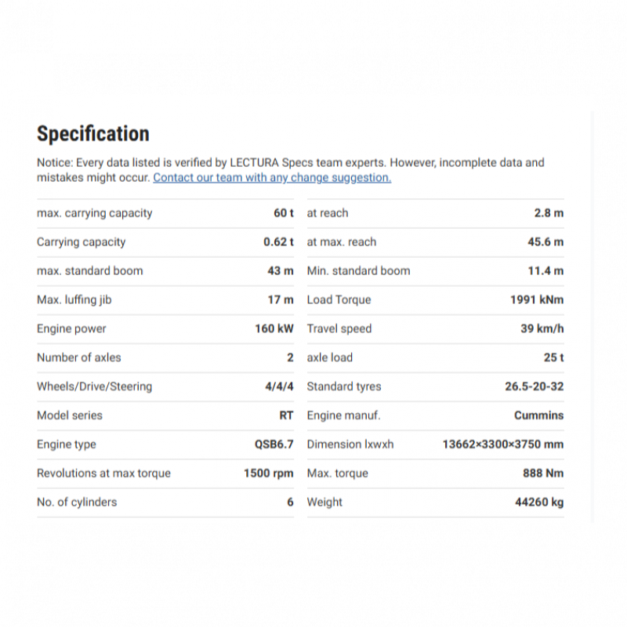Click the 'max. standard boom' label
The height and width of the screenshot is (627, 627).
pyautogui.click(x=90, y=271)
